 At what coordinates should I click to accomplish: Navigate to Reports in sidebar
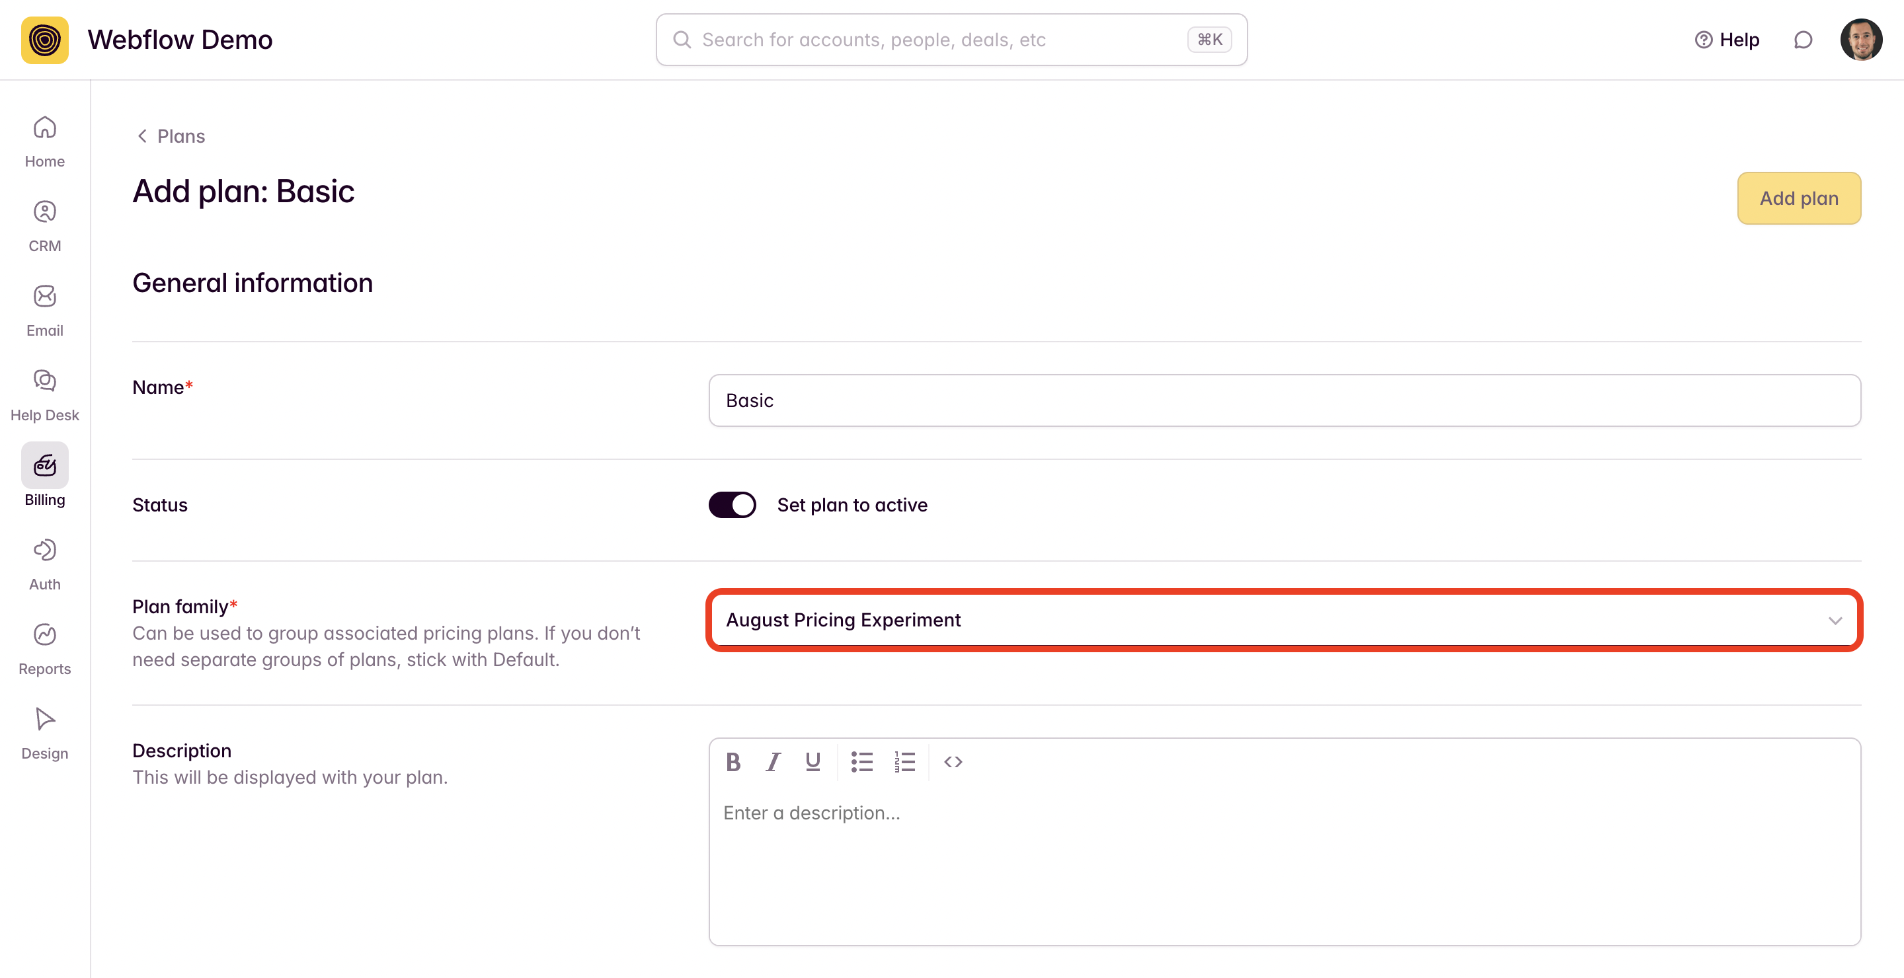click(x=44, y=648)
